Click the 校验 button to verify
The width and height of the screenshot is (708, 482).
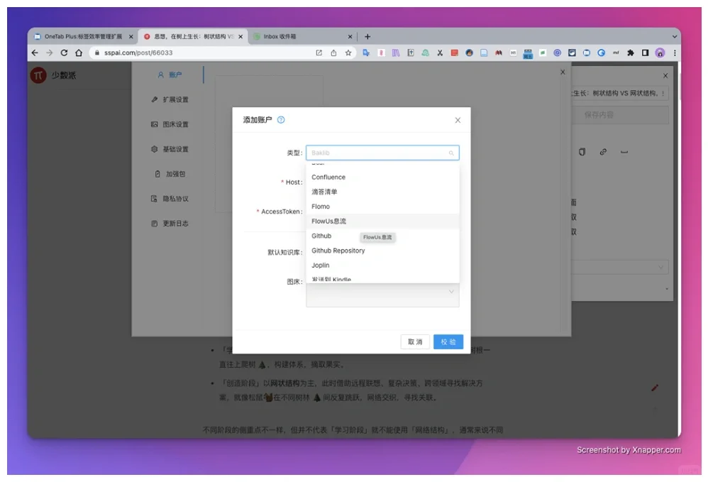point(448,341)
